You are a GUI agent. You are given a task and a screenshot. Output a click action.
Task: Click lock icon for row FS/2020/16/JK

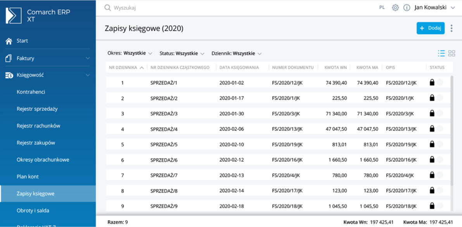click(x=432, y=160)
